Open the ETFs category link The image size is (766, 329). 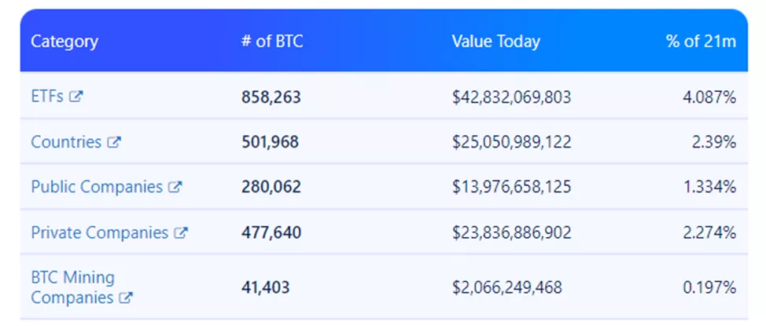pos(47,97)
